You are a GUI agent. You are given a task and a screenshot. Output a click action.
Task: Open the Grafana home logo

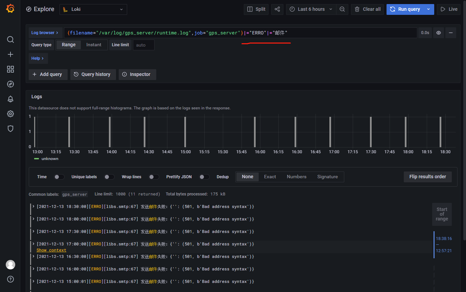click(10, 9)
